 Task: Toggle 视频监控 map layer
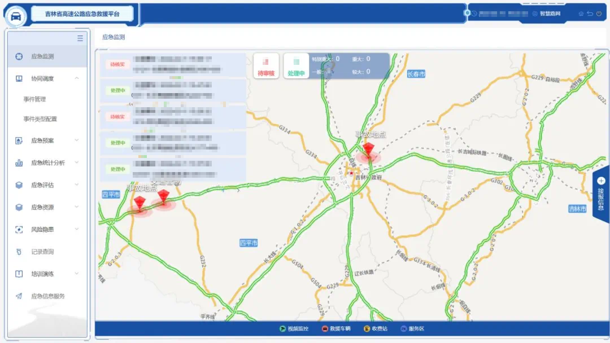coord(282,328)
